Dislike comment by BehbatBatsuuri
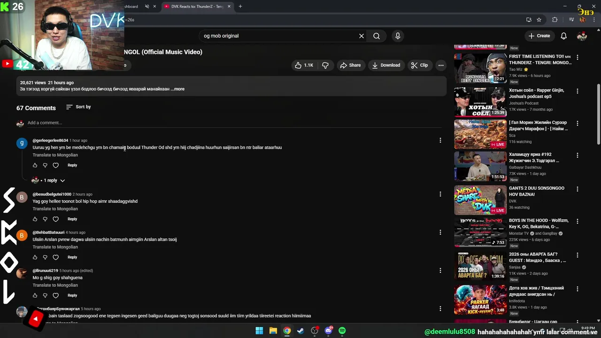Viewport: 601px width, 338px height. [x=45, y=257]
